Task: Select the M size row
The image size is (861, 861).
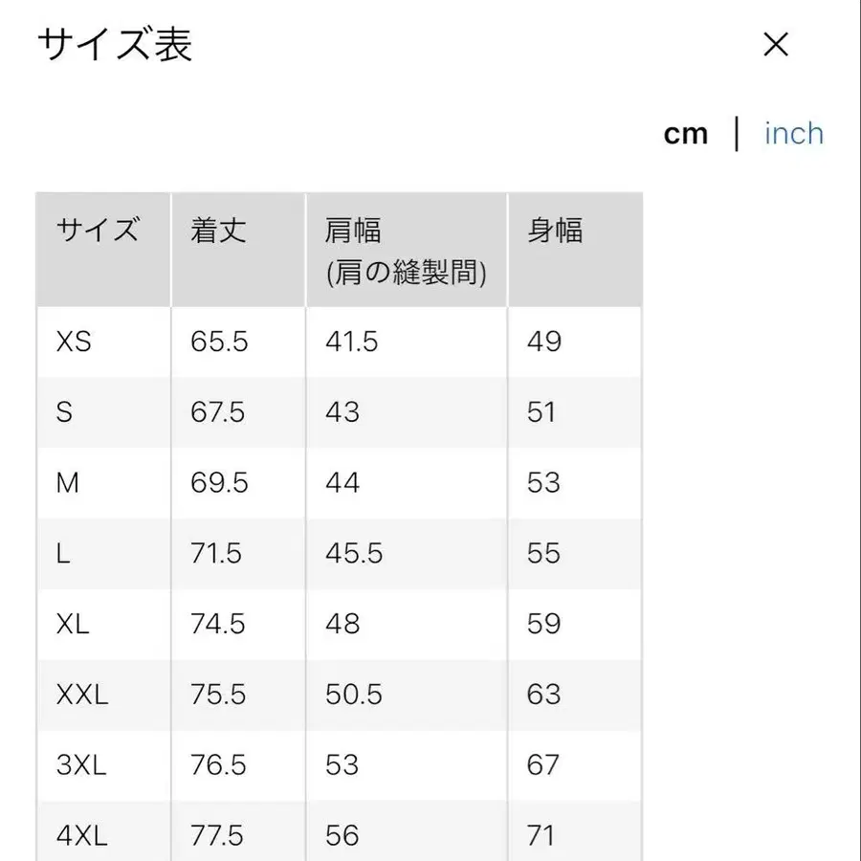Action: point(65,483)
